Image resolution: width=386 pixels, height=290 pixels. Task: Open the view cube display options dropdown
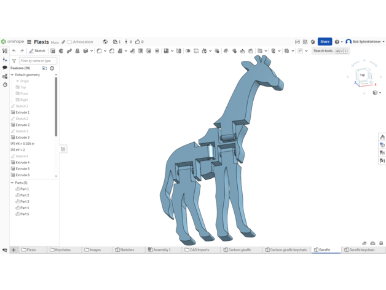(x=376, y=93)
